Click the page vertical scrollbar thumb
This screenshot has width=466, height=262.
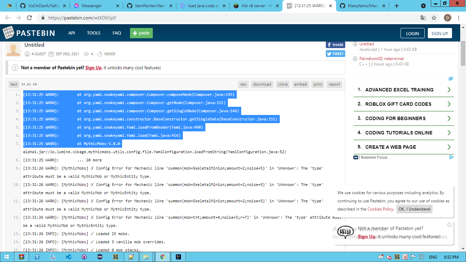463,55
